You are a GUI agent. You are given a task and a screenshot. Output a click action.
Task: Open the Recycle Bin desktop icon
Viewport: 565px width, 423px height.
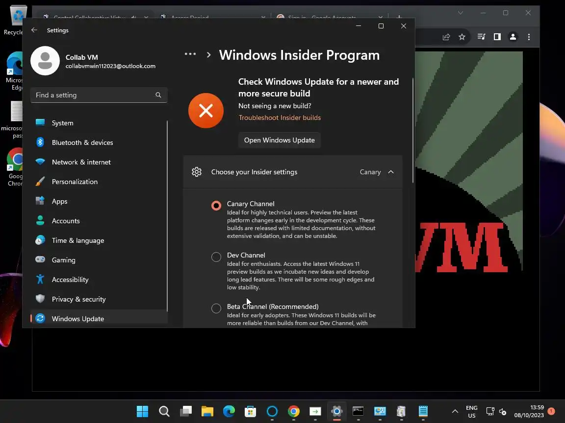point(17,20)
